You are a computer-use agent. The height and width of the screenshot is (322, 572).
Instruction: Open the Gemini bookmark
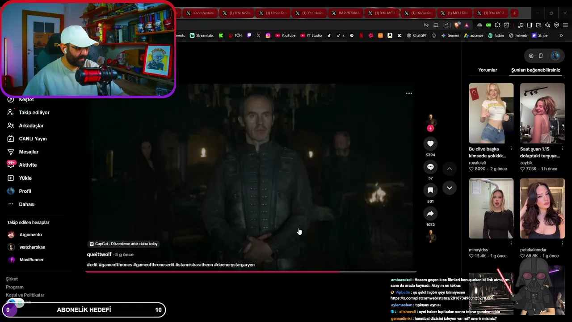(450, 35)
